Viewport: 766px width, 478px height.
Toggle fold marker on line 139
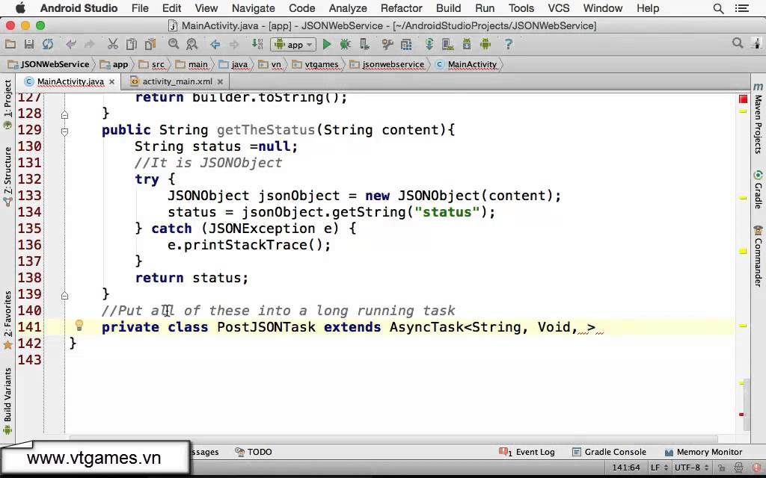point(64,295)
